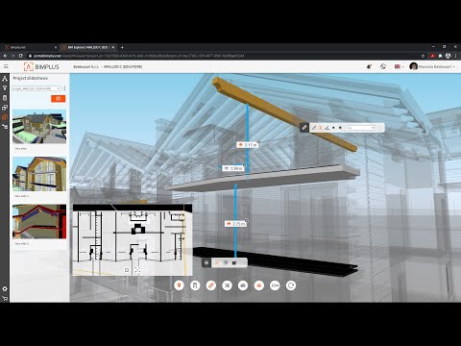Open the objects sidebar icon

coord(5,108)
